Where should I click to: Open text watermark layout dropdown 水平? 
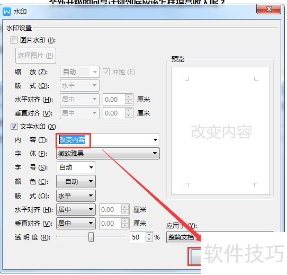pos(76,196)
